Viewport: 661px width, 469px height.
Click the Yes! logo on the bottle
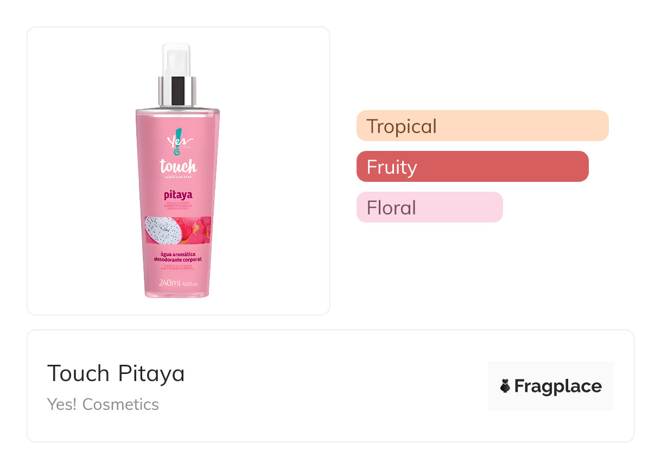coord(176,142)
